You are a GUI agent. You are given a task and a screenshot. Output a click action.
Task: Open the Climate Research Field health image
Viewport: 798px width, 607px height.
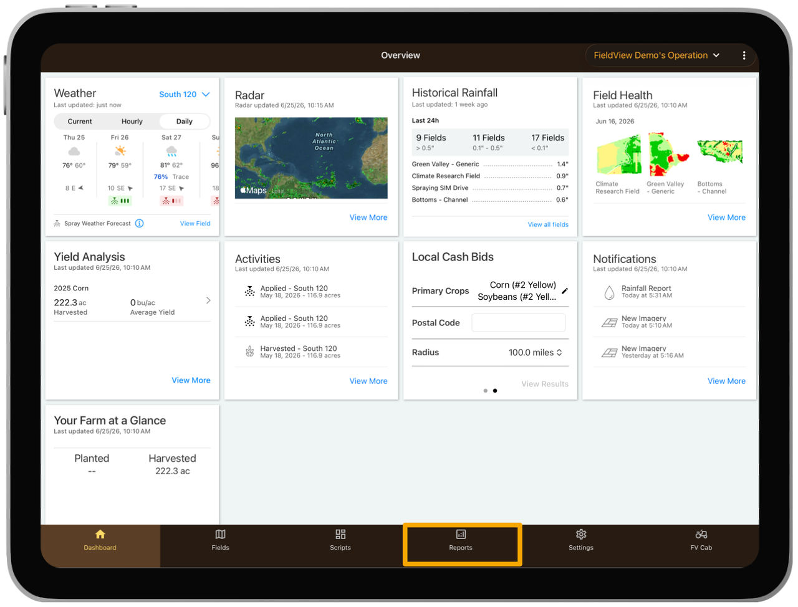click(x=619, y=154)
